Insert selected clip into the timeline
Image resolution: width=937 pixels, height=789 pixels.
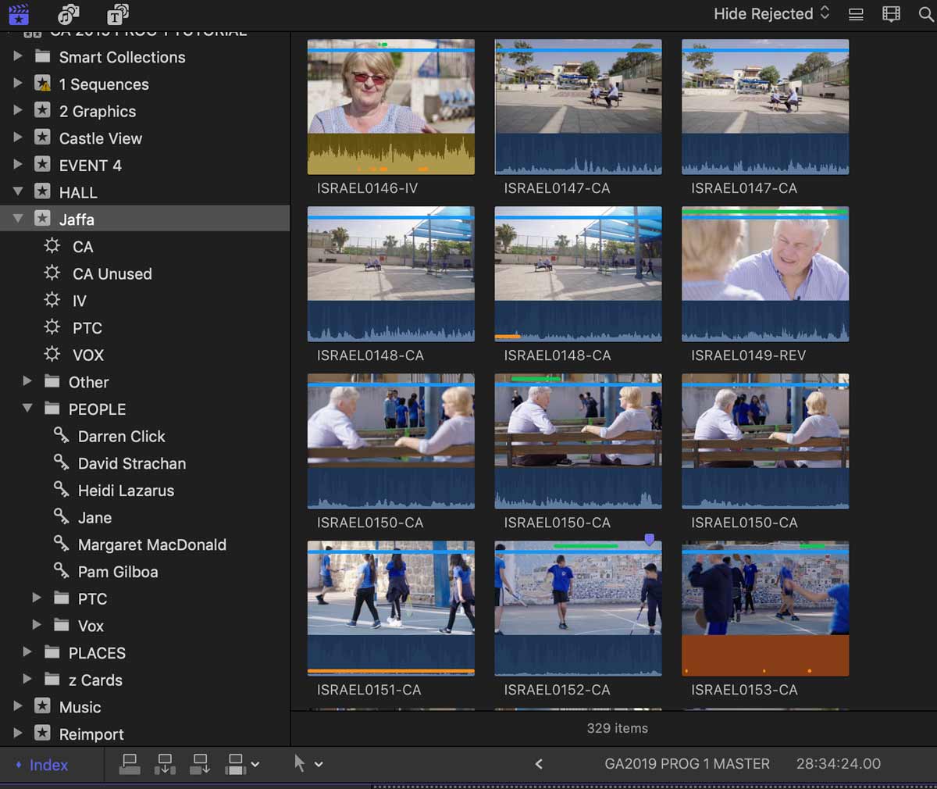tap(165, 764)
